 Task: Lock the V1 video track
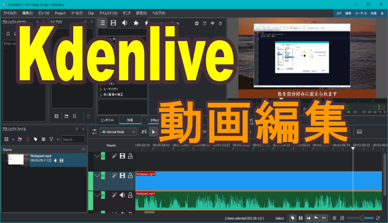point(130,175)
